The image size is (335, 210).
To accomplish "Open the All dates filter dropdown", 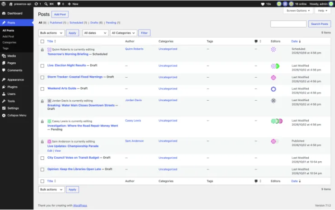I will pyautogui.click(x=95, y=33).
